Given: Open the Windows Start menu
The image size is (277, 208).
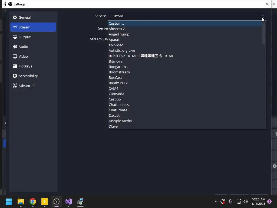Looking at the screenshot, I should point(9,201).
